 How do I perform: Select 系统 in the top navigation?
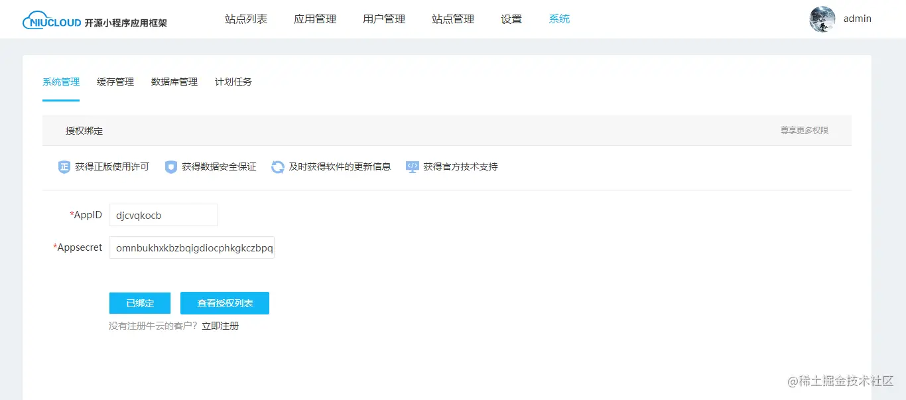559,19
